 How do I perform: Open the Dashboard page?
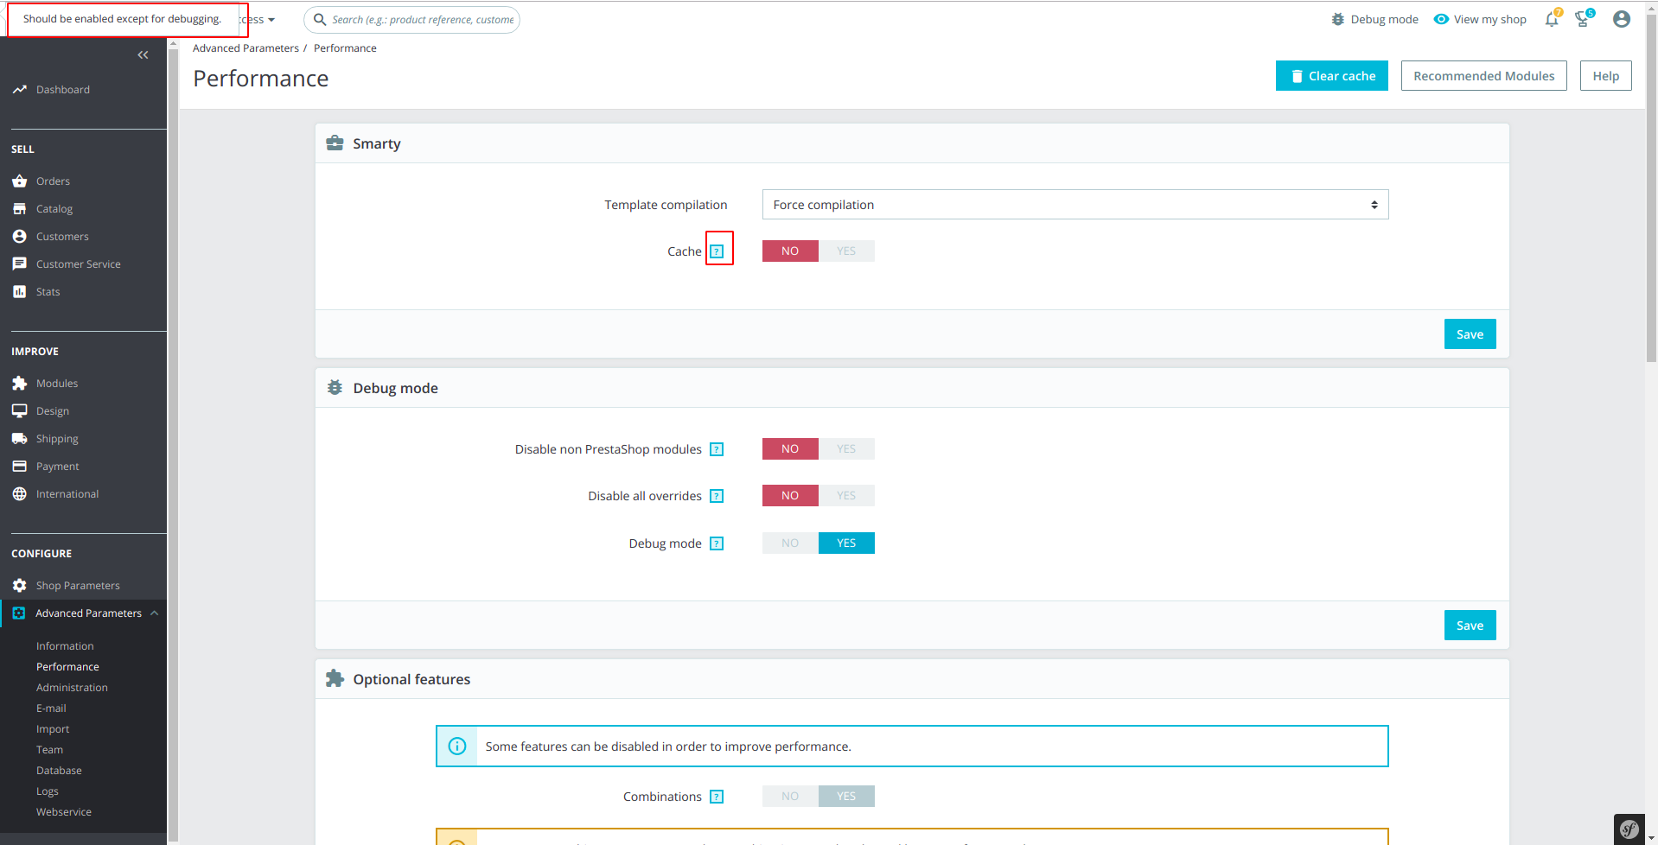62,90
